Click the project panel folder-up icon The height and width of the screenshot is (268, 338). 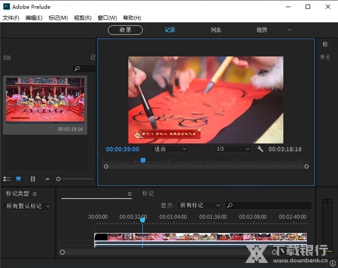(x=7, y=57)
